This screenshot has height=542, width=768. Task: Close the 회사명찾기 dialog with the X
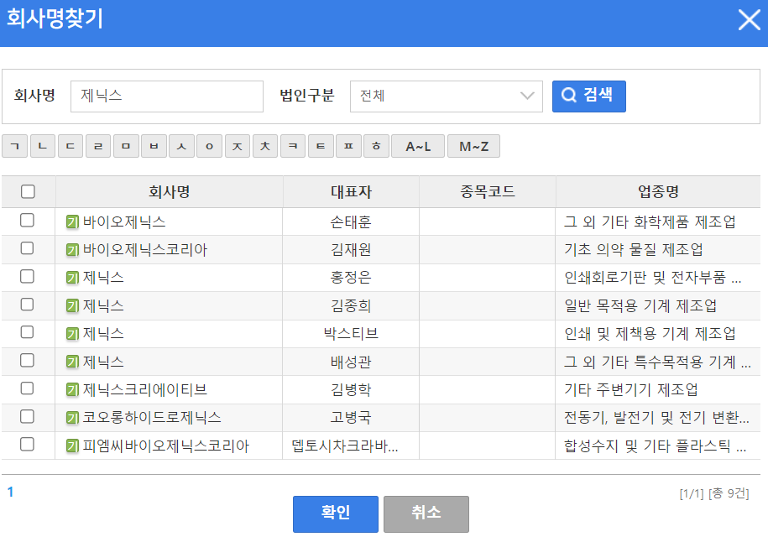pyautogui.click(x=749, y=20)
